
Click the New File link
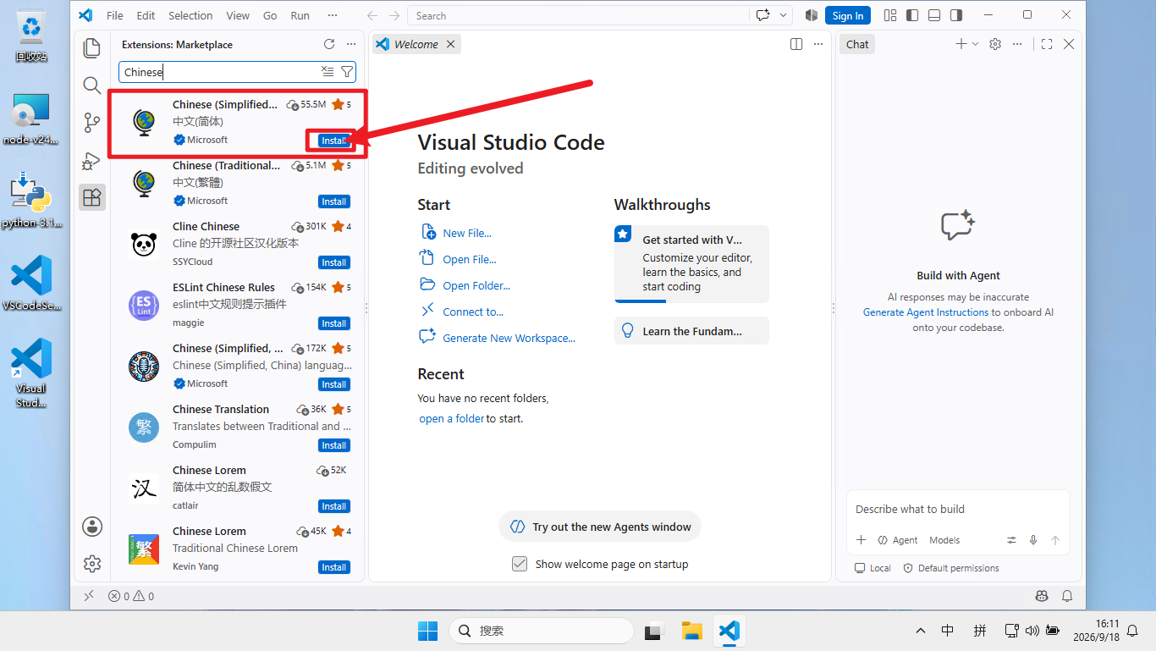pos(467,233)
